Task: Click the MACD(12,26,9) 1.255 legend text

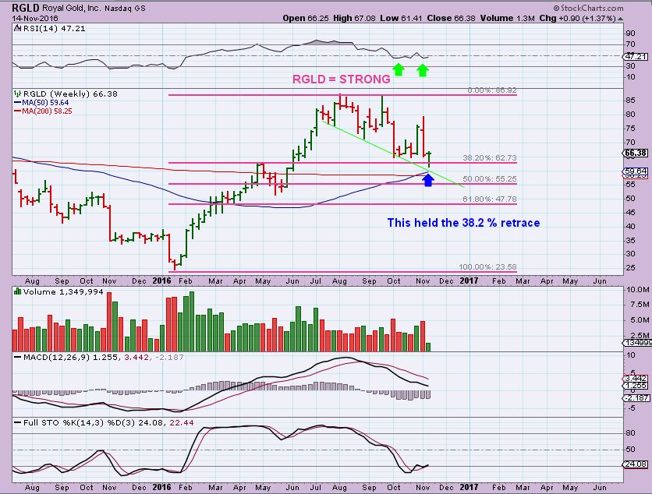Action: click(71, 358)
